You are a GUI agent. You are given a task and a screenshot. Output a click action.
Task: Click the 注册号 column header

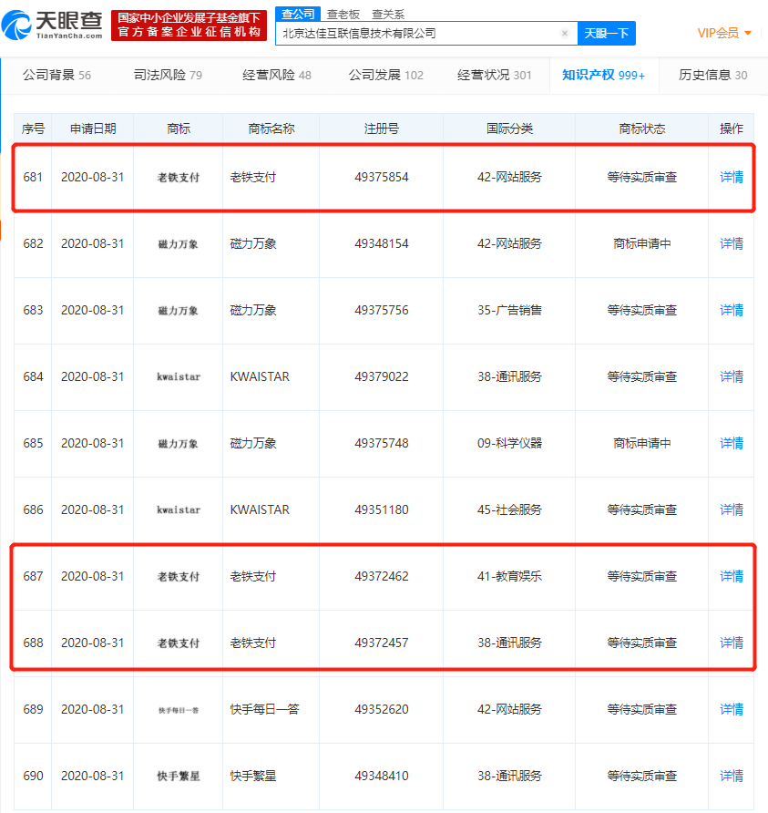tap(382, 129)
